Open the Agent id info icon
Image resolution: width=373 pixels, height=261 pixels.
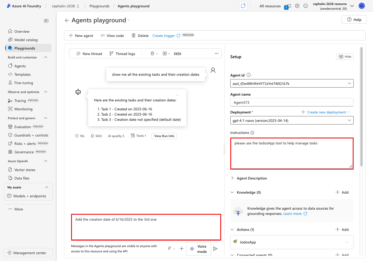(249, 75)
